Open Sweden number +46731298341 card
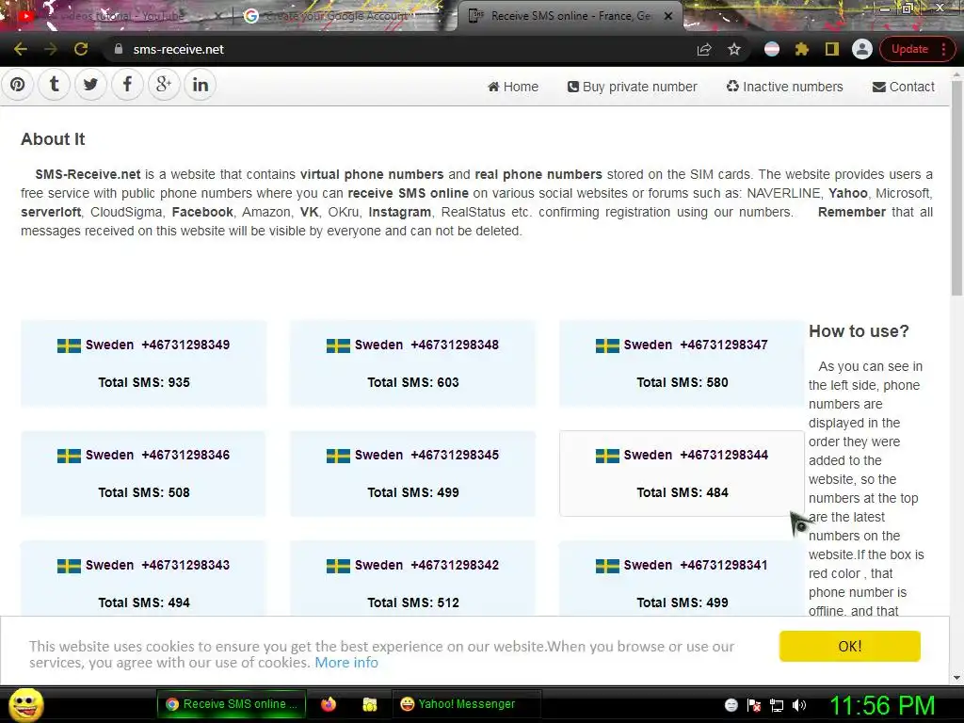The height and width of the screenshot is (723, 964). point(682,579)
